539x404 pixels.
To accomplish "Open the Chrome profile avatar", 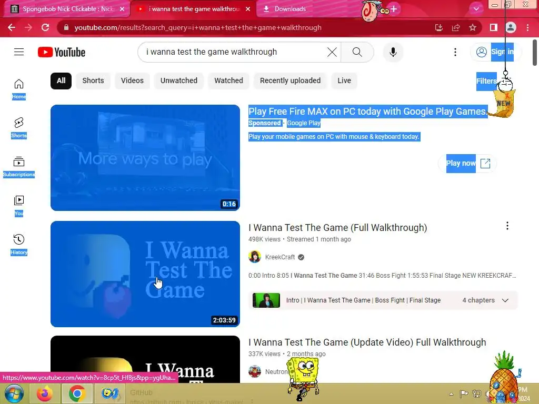I will [511, 27].
